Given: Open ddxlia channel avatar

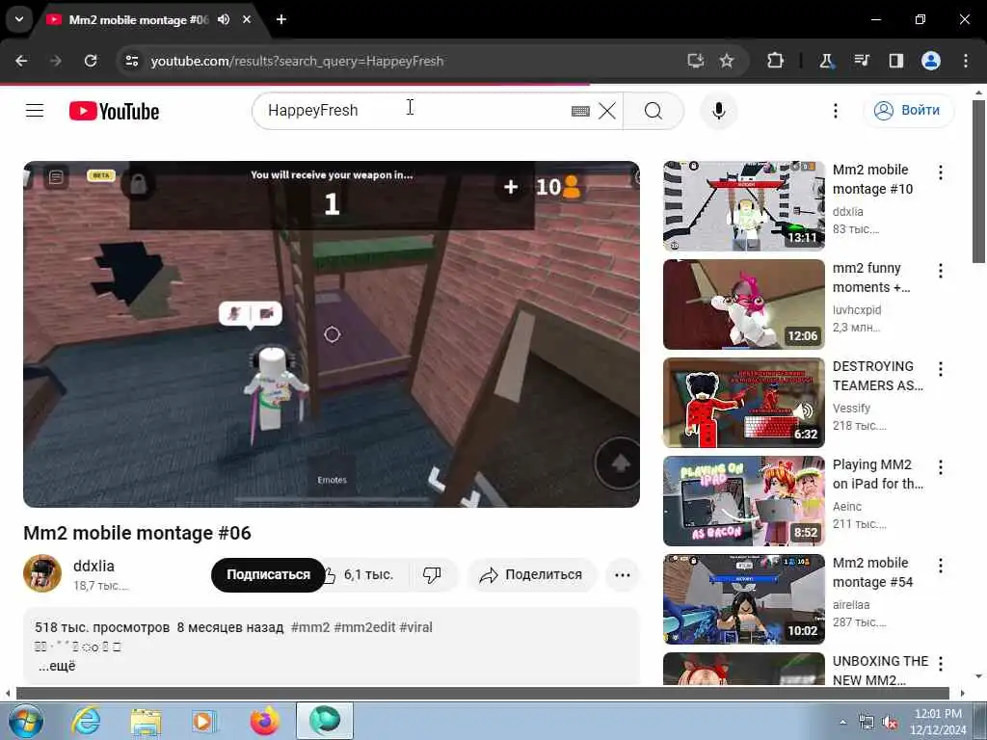Looking at the screenshot, I should 42,573.
